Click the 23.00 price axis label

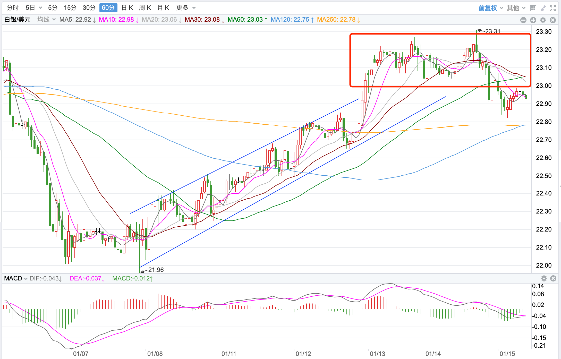pos(544,86)
